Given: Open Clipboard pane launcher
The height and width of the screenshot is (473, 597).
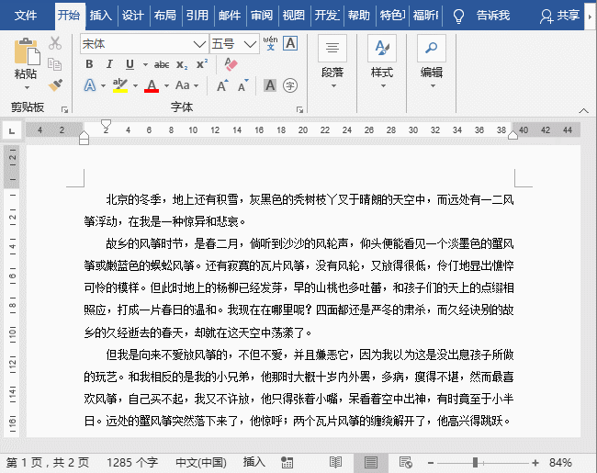Looking at the screenshot, I should coord(64,110).
